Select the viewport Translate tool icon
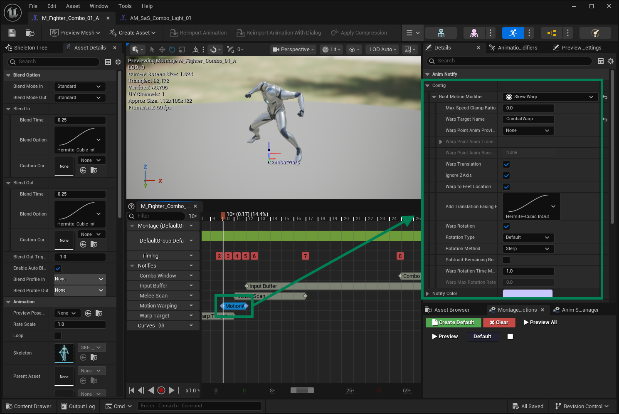 click(162, 50)
